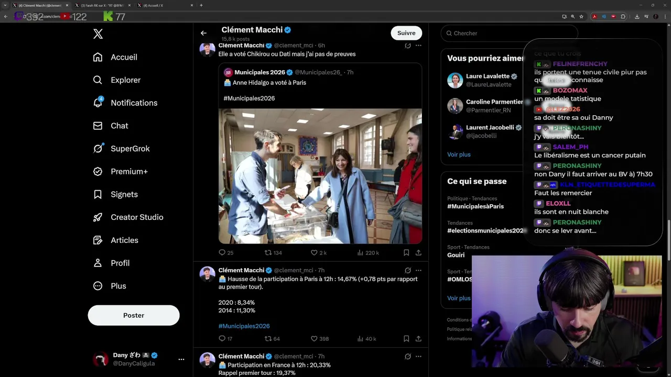Open new browser tab with plus
Viewport: 671px width, 377px height.
201,5
